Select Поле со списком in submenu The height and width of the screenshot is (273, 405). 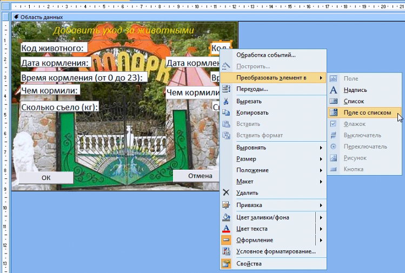367,112
